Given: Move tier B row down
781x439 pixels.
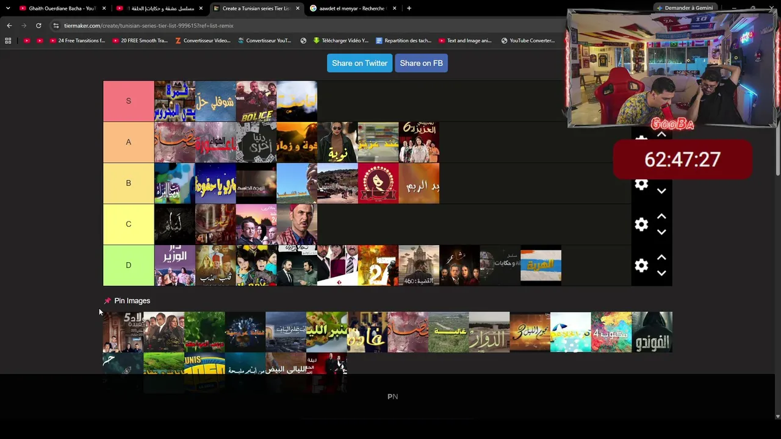Looking at the screenshot, I should click(x=661, y=191).
